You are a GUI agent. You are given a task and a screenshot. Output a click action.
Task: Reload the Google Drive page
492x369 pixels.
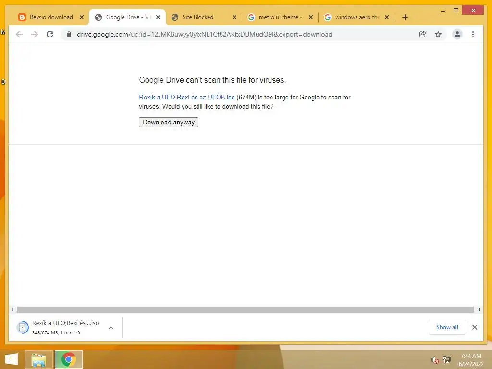click(50, 34)
